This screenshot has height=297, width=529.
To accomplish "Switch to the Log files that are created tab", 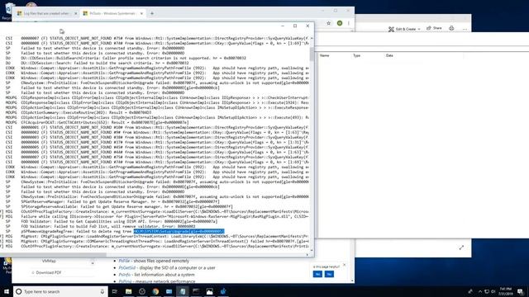I will click(46, 13).
